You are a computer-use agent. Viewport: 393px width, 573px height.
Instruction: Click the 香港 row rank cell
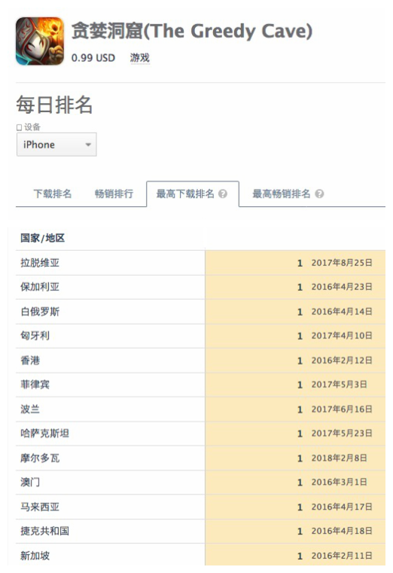[x=295, y=361]
